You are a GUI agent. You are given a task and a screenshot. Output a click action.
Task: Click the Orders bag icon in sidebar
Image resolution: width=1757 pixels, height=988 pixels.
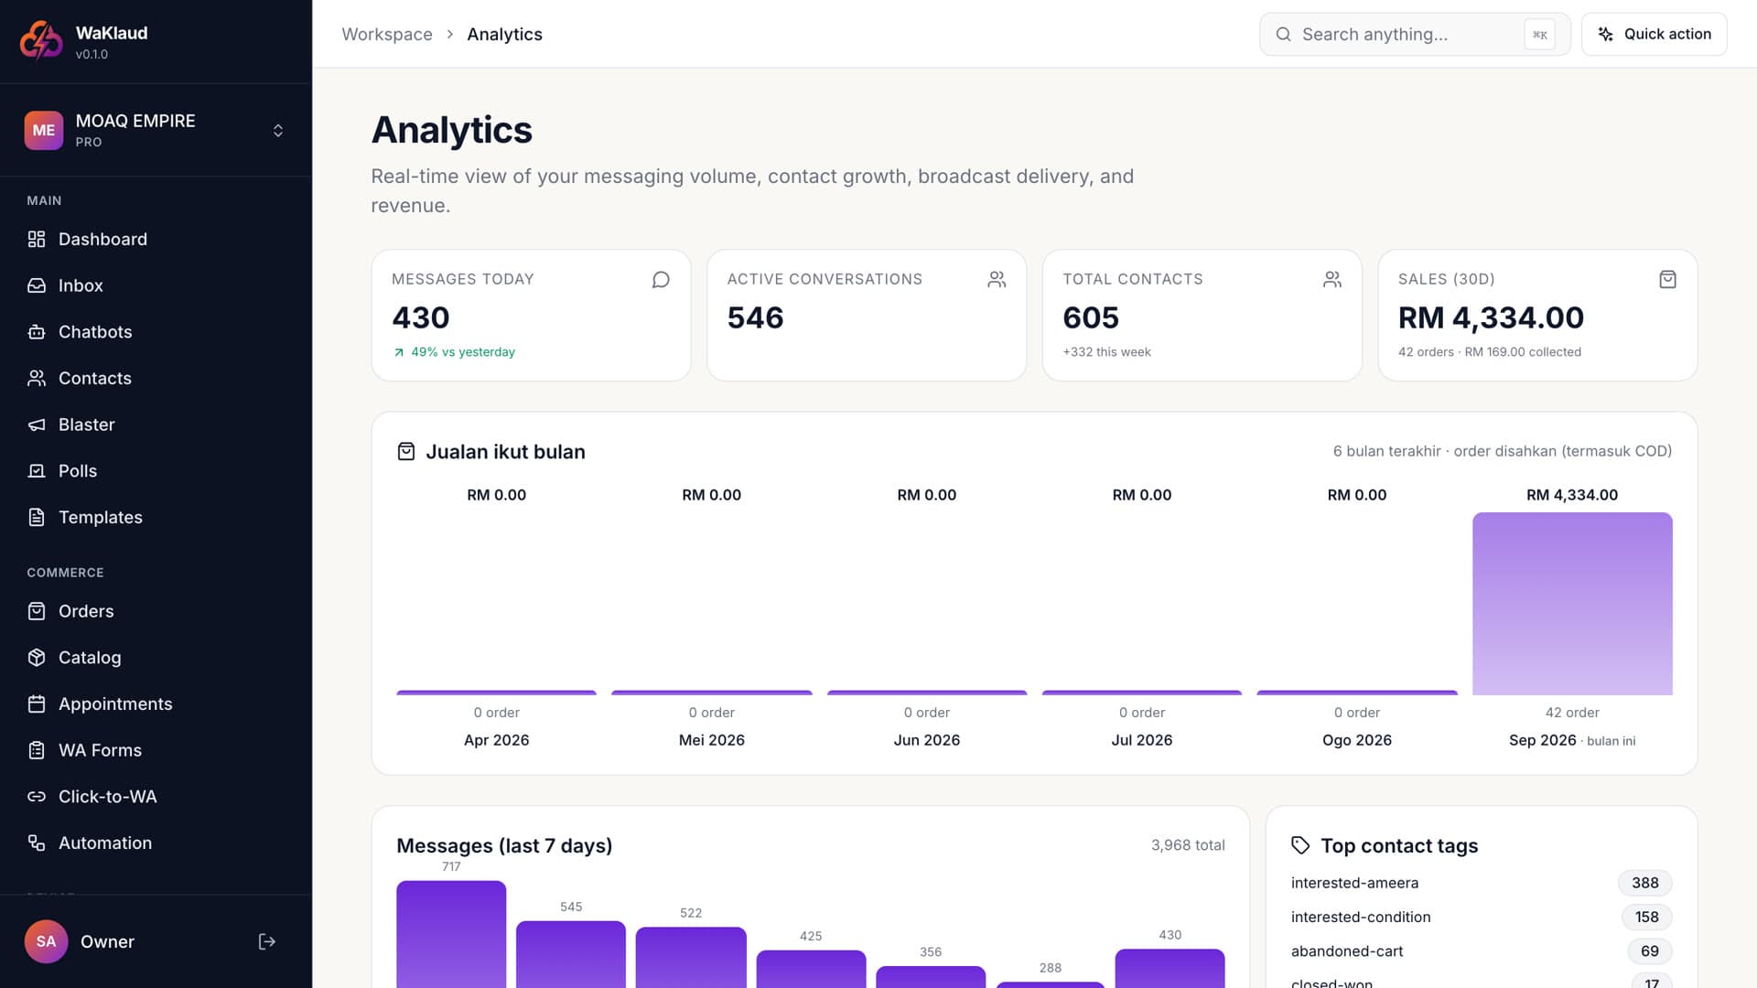point(37,611)
